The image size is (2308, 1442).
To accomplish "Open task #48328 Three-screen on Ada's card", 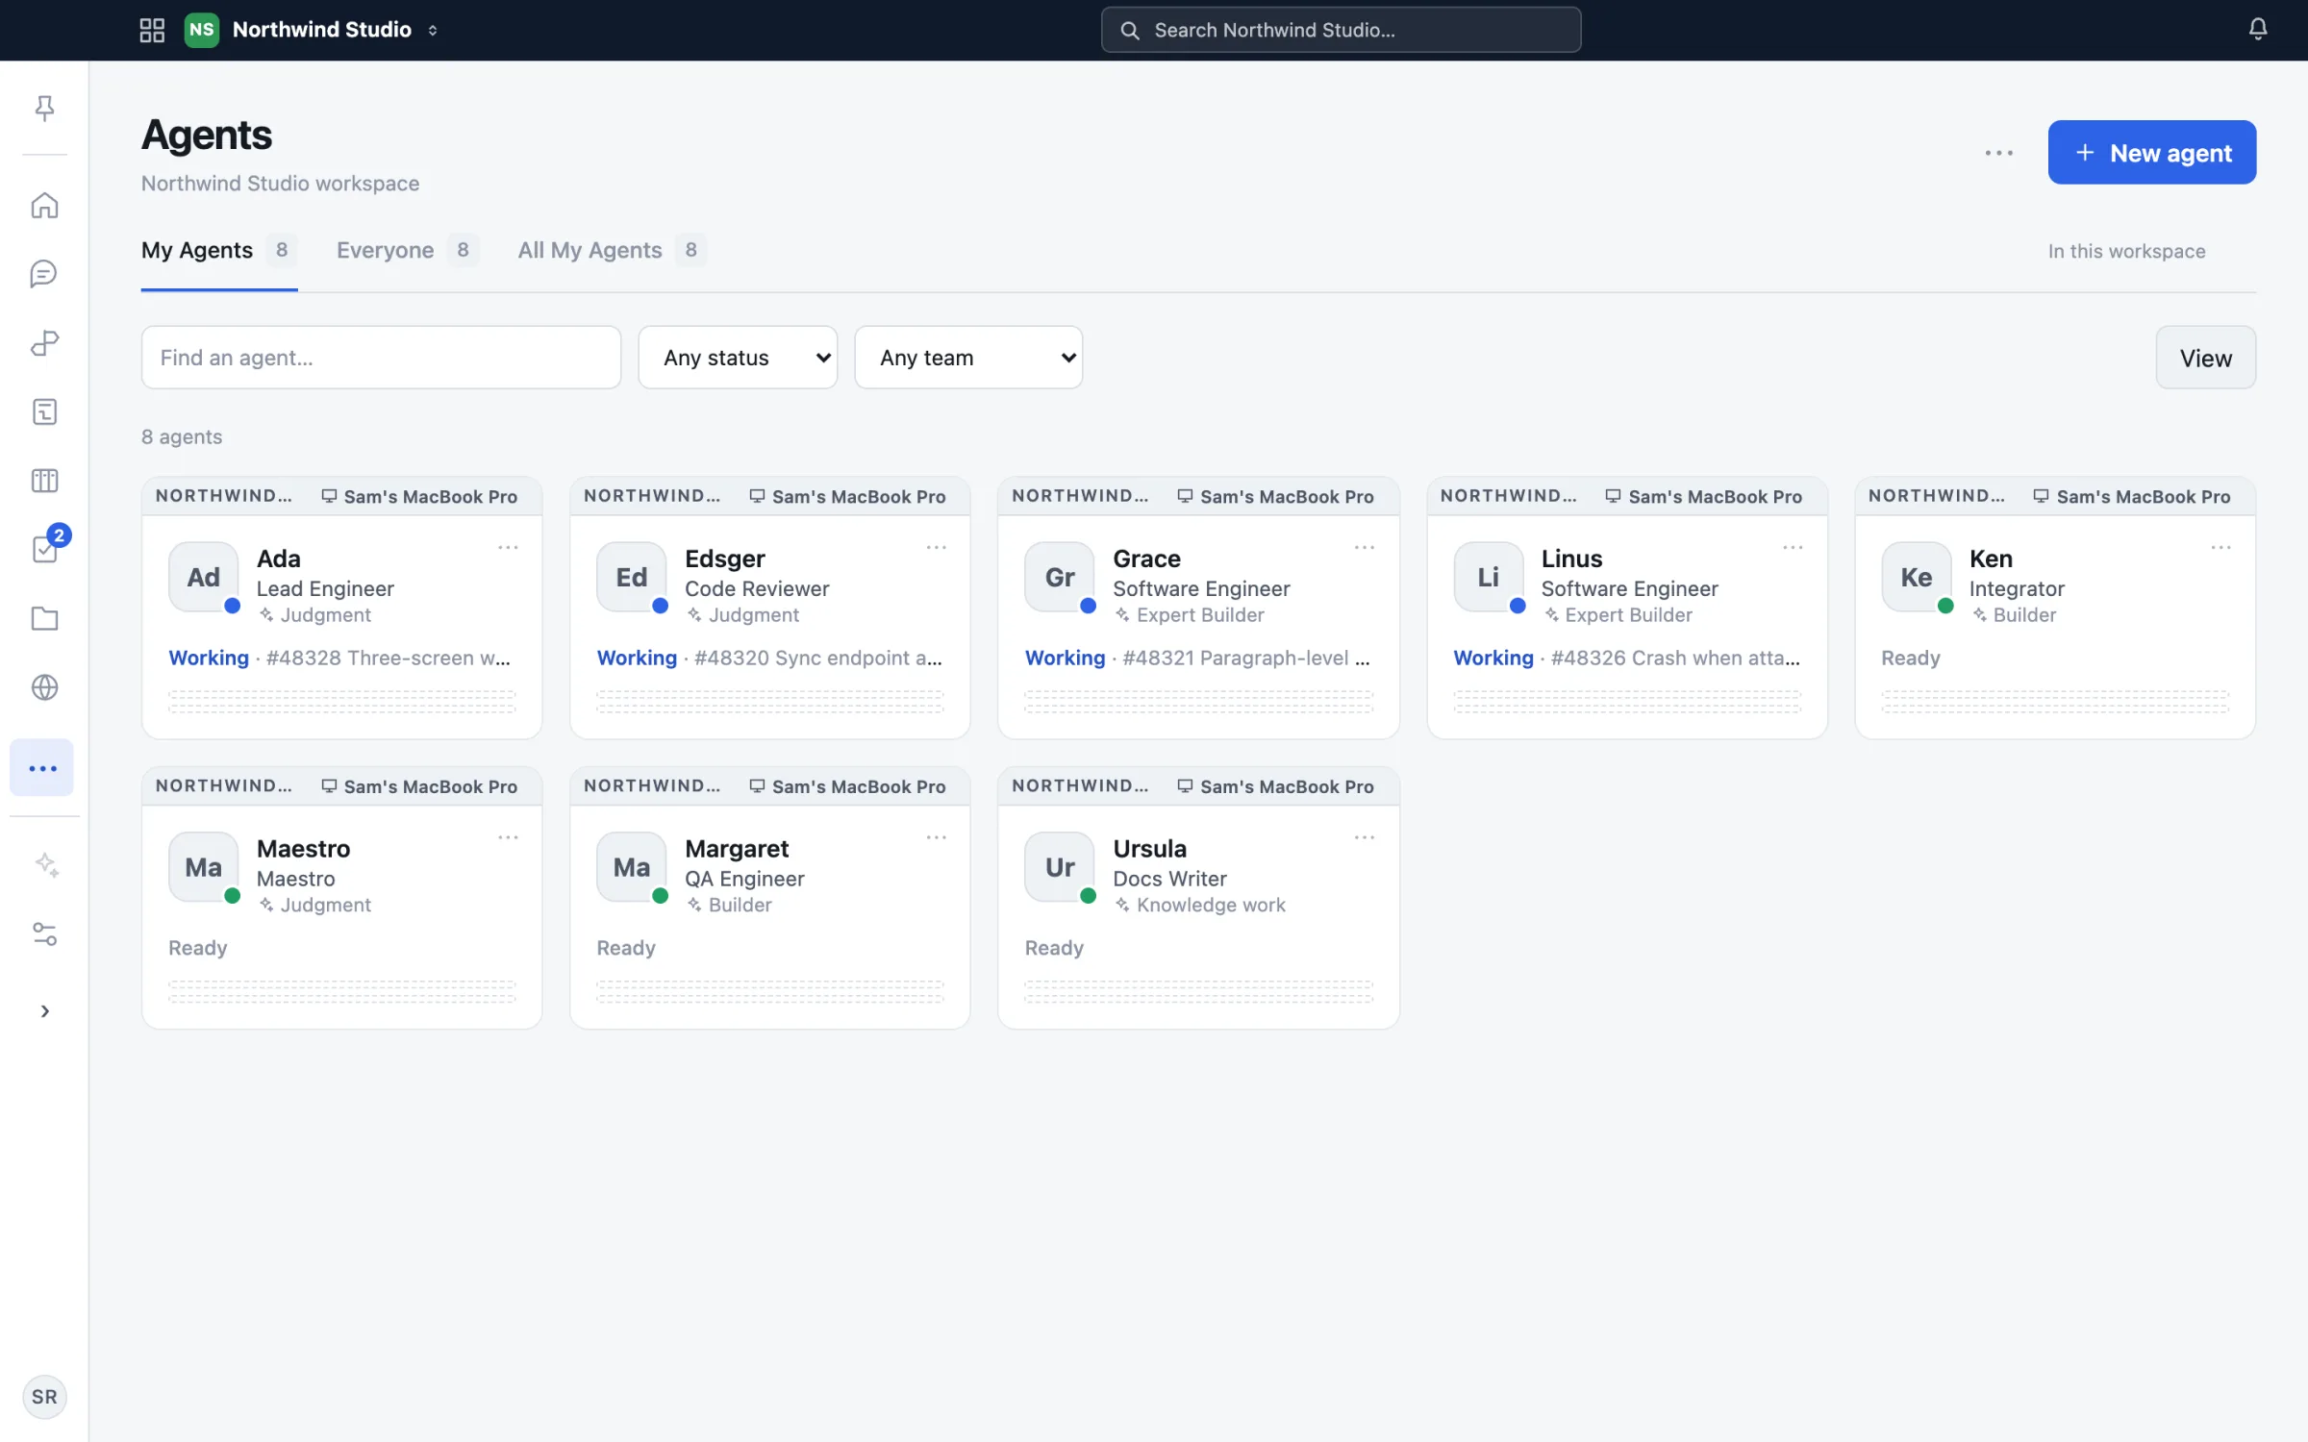I will click(388, 659).
